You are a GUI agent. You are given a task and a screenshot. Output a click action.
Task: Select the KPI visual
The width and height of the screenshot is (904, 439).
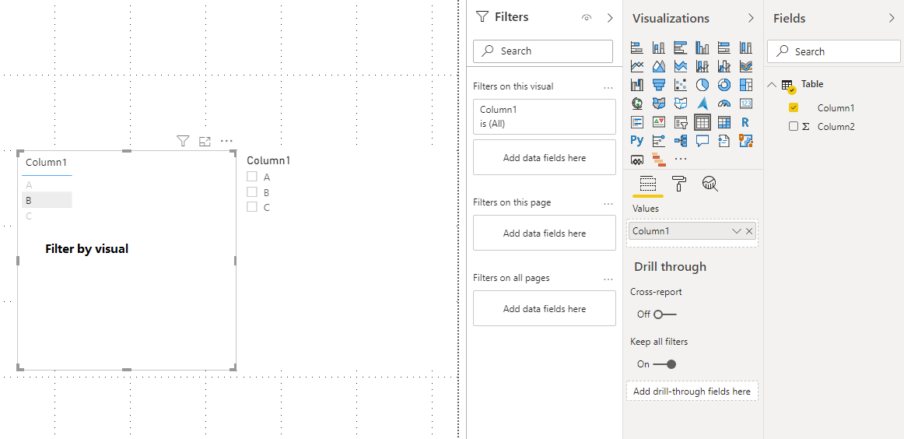coord(659,121)
